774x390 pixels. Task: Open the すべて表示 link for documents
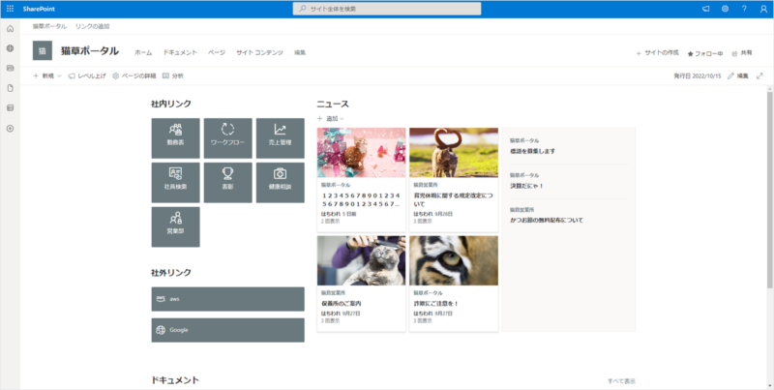click(621, 381)
